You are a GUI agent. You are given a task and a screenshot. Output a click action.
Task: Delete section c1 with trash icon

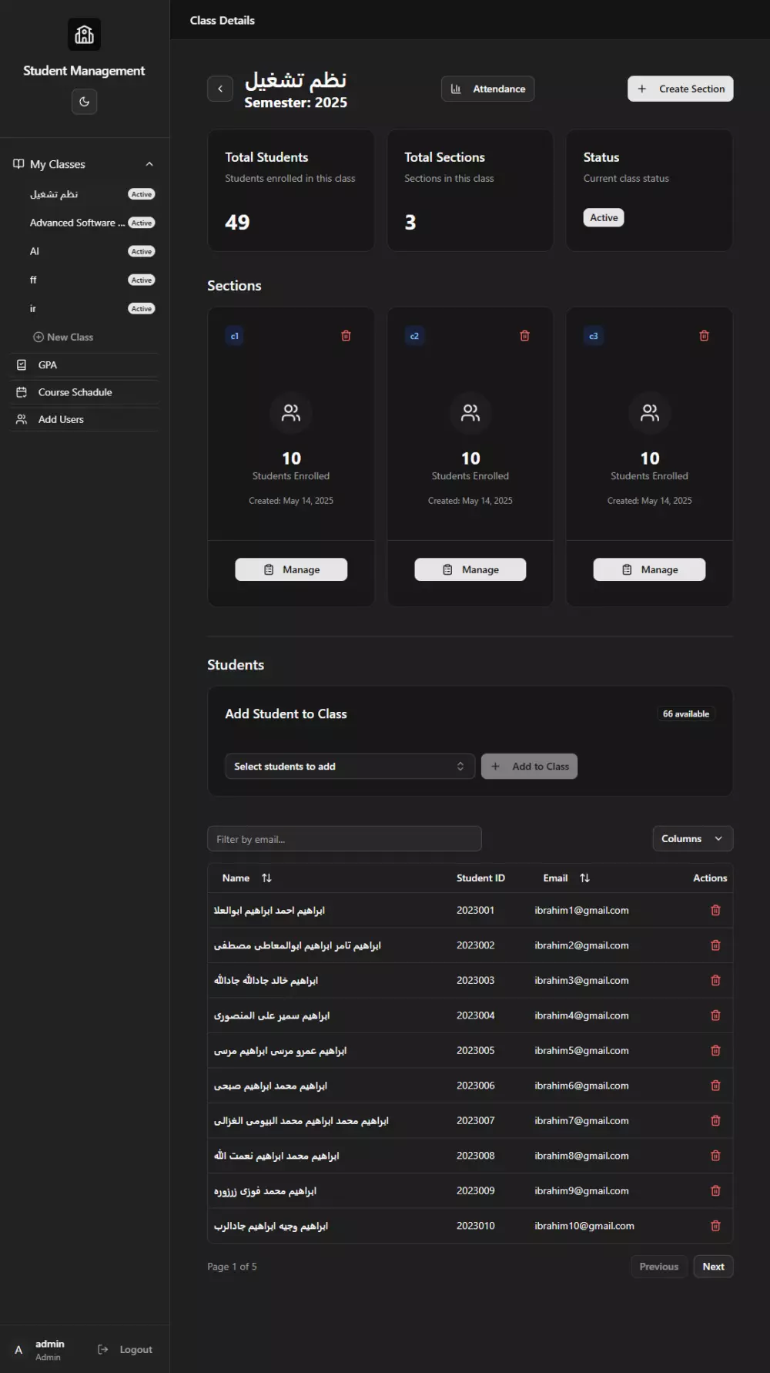tap(346, 336)
